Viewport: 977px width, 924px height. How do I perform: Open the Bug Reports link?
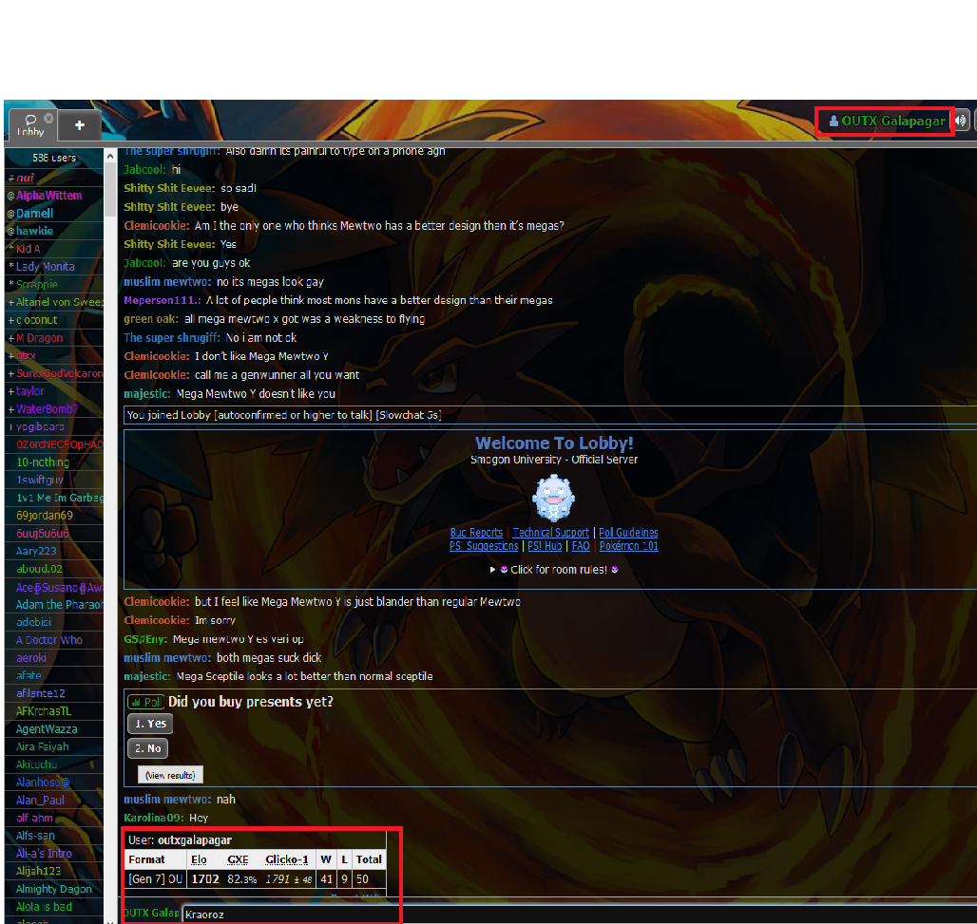(x=478, y=533)
